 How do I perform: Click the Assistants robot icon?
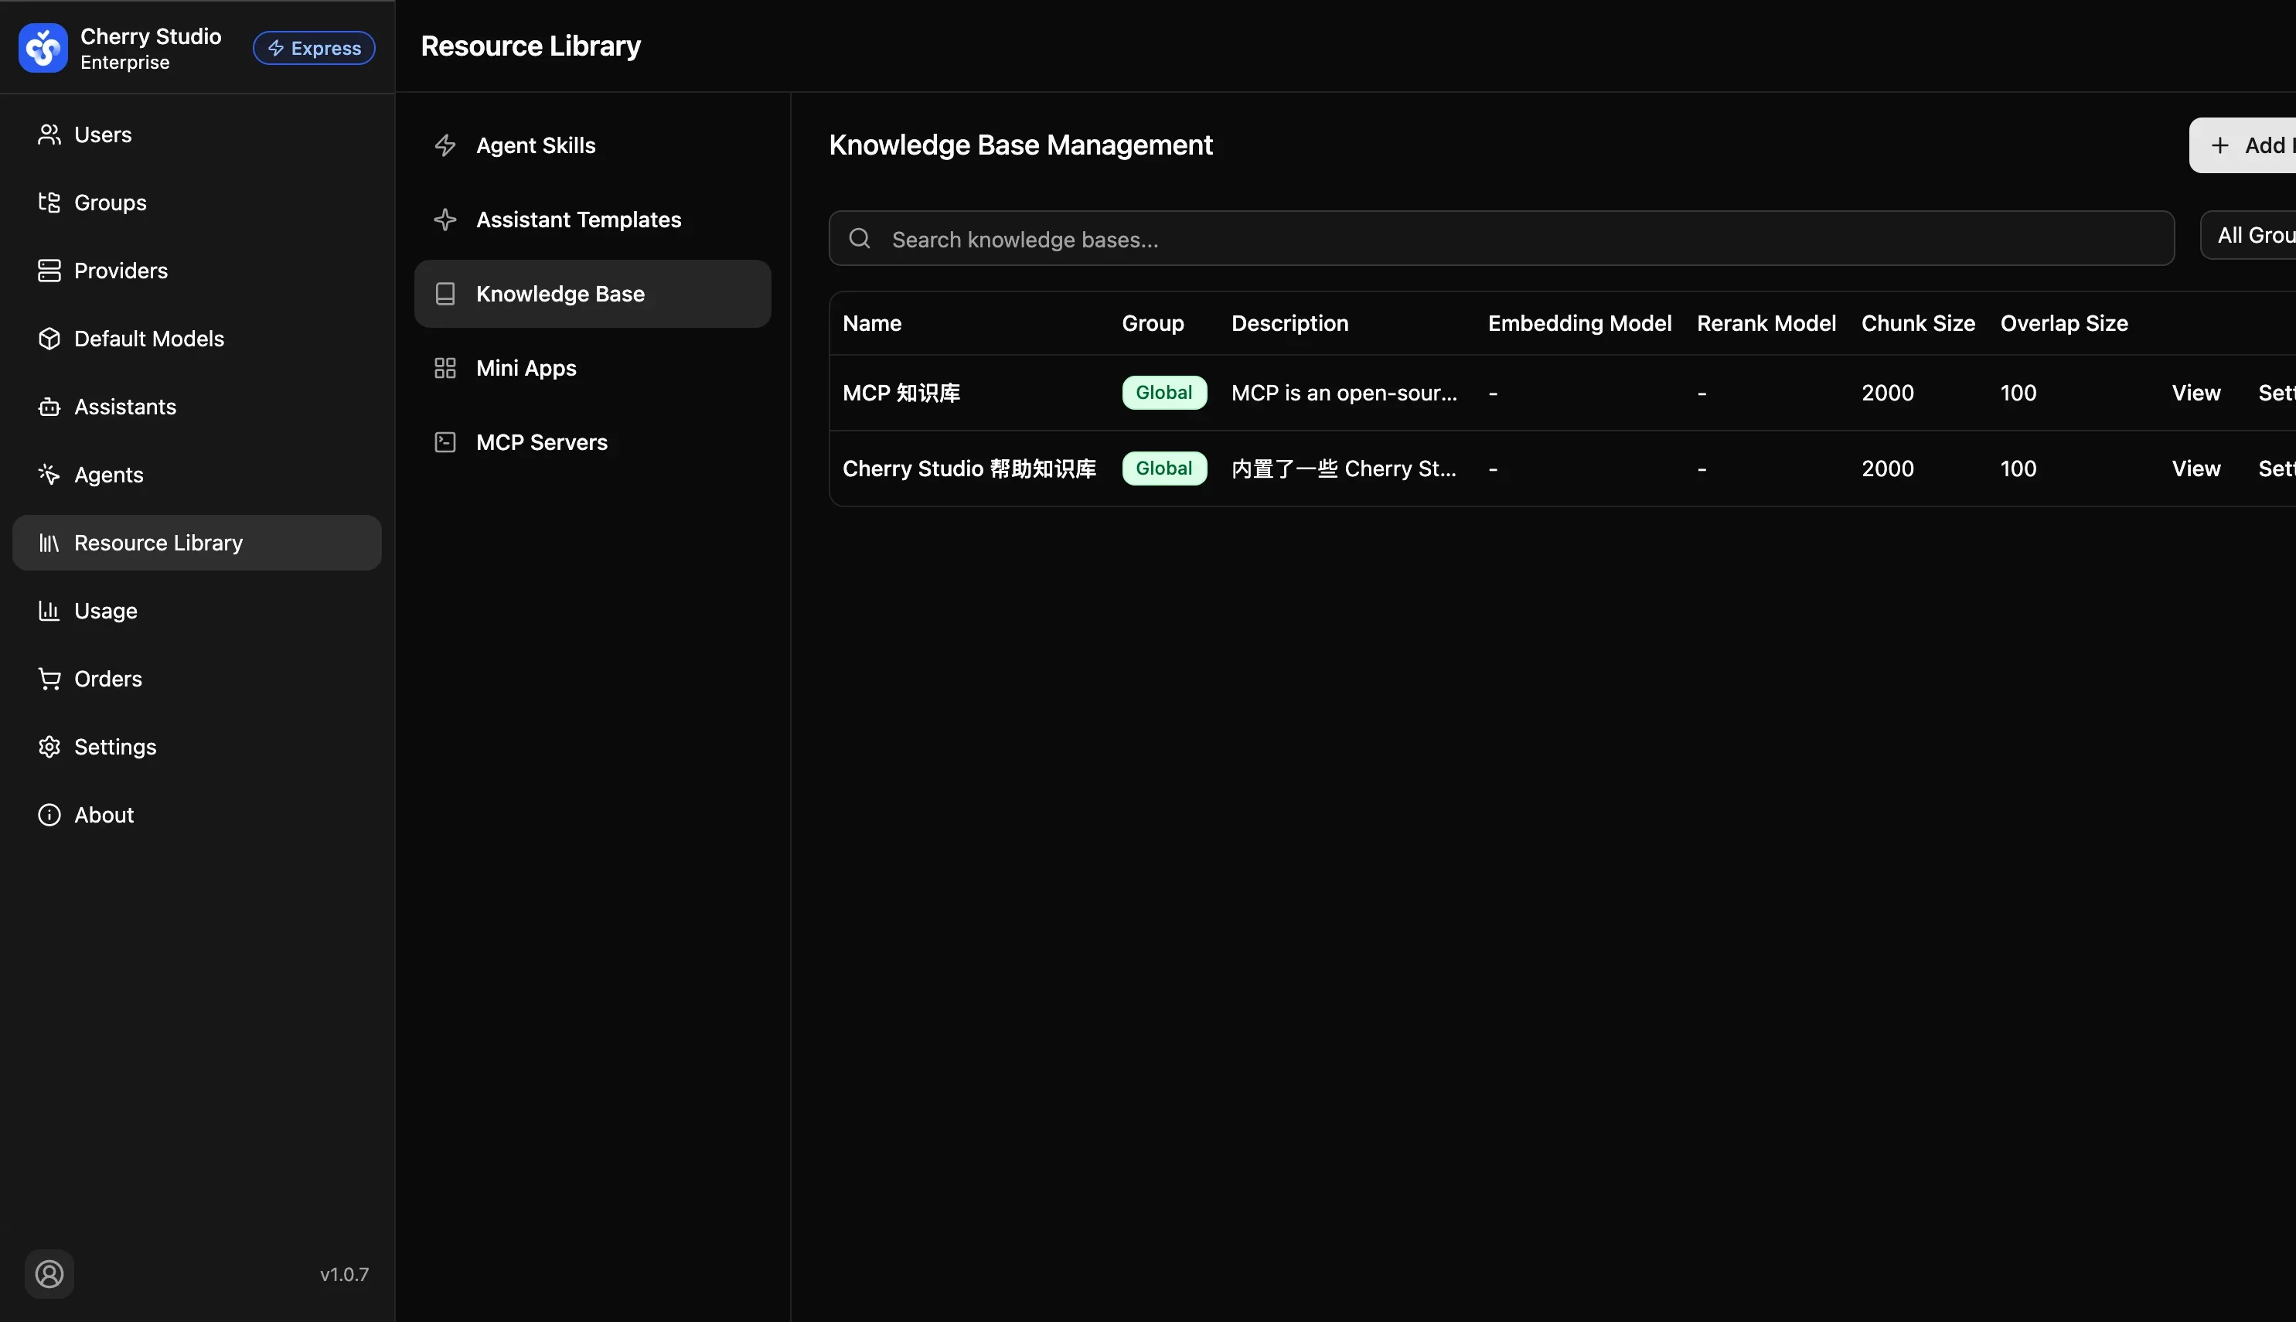click(x=49, y=407)
